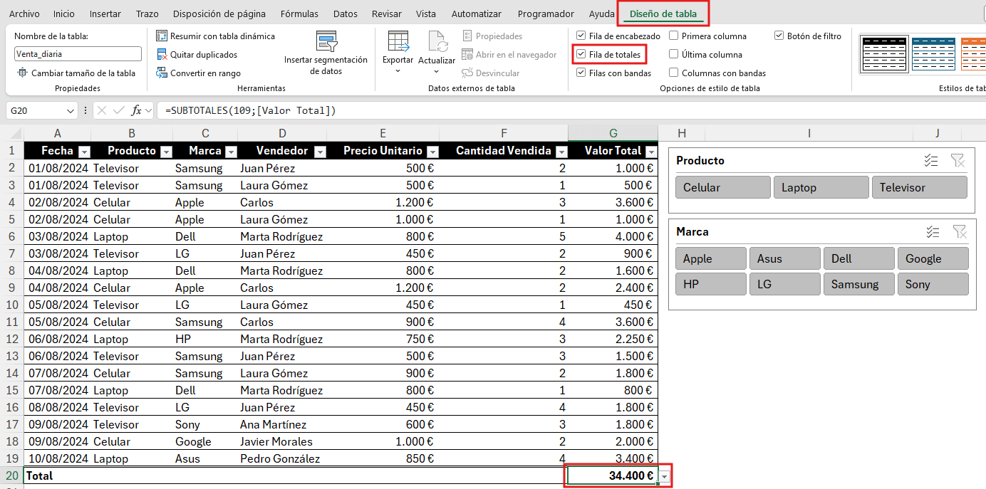
Task: Open the Marca column filter dropdown
Action: [232, 152]
